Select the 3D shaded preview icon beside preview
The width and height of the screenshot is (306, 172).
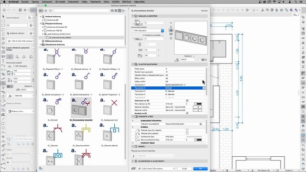pos(171,30)
